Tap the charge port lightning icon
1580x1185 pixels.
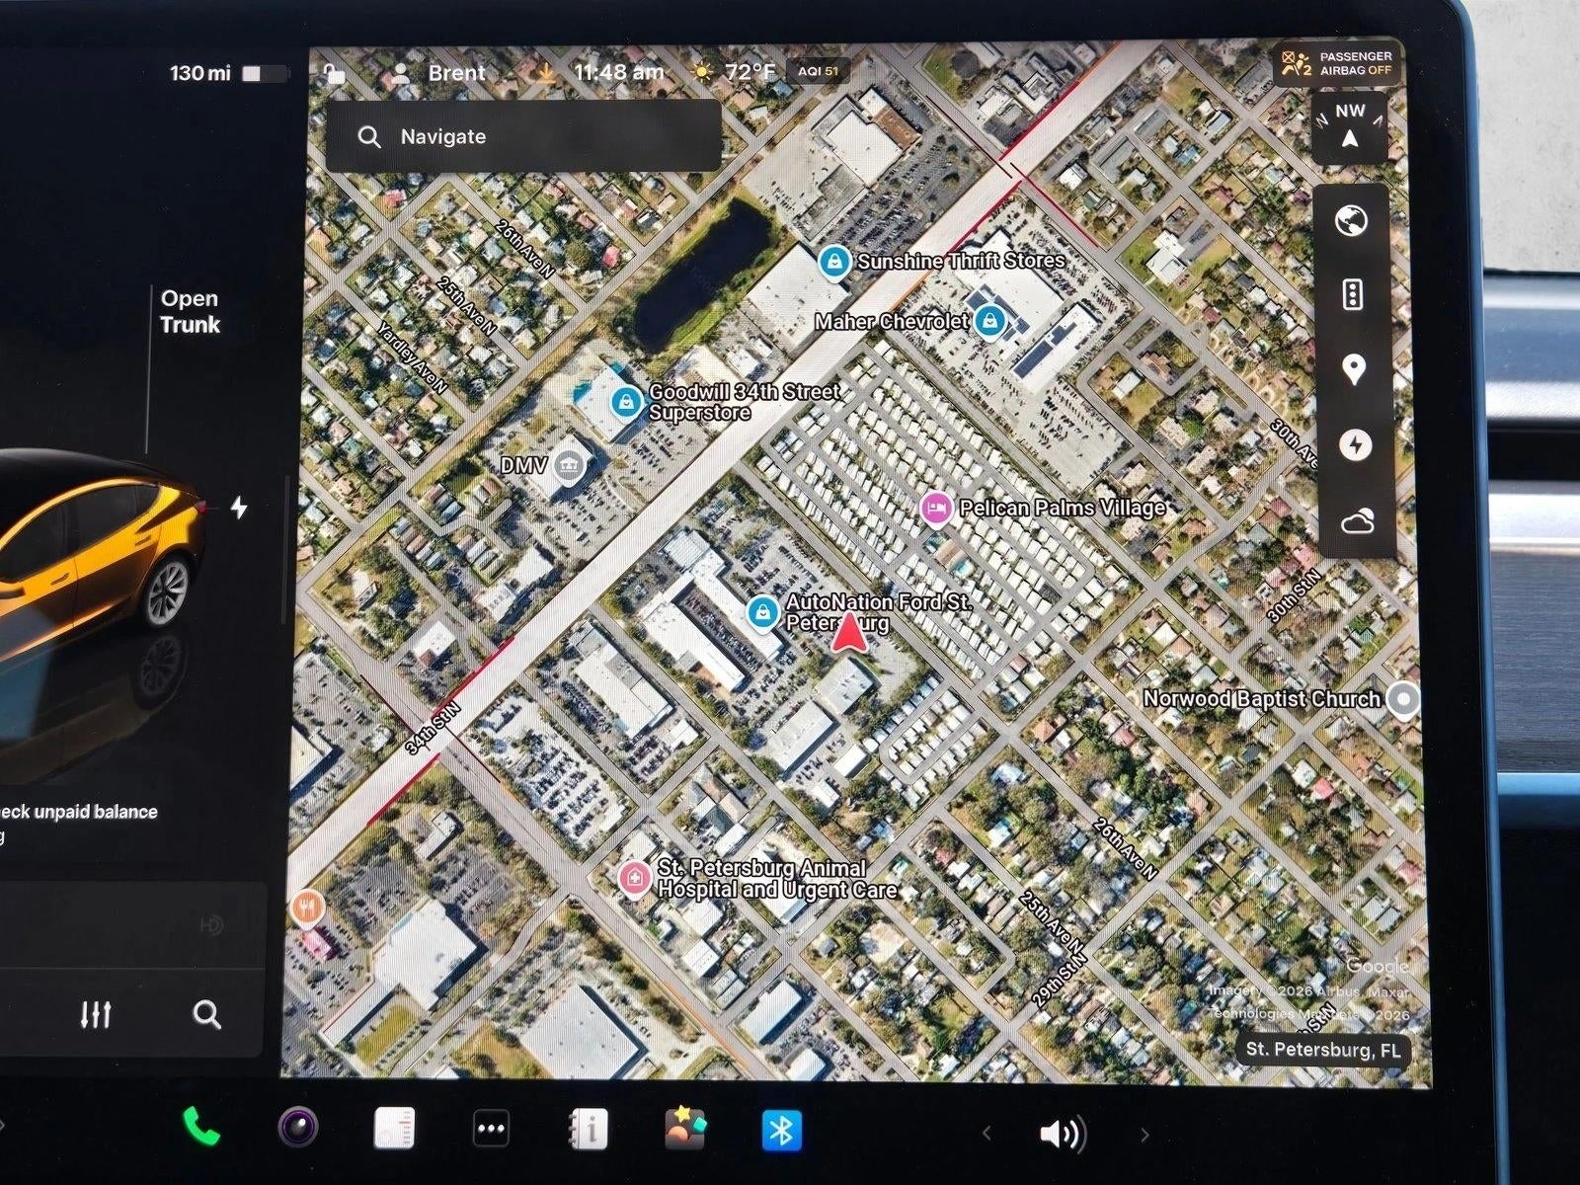click(x=239, y=508)
